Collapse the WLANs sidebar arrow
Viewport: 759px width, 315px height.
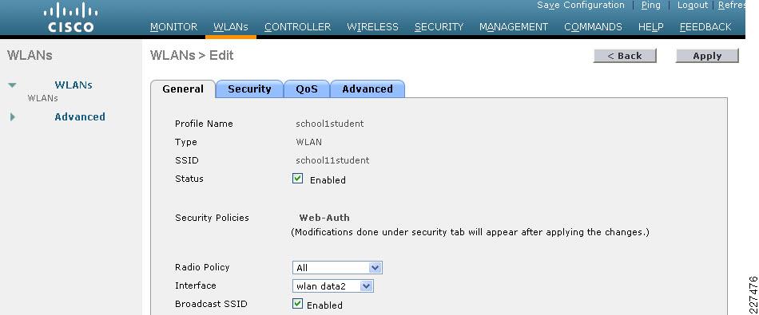pos(12,85)
